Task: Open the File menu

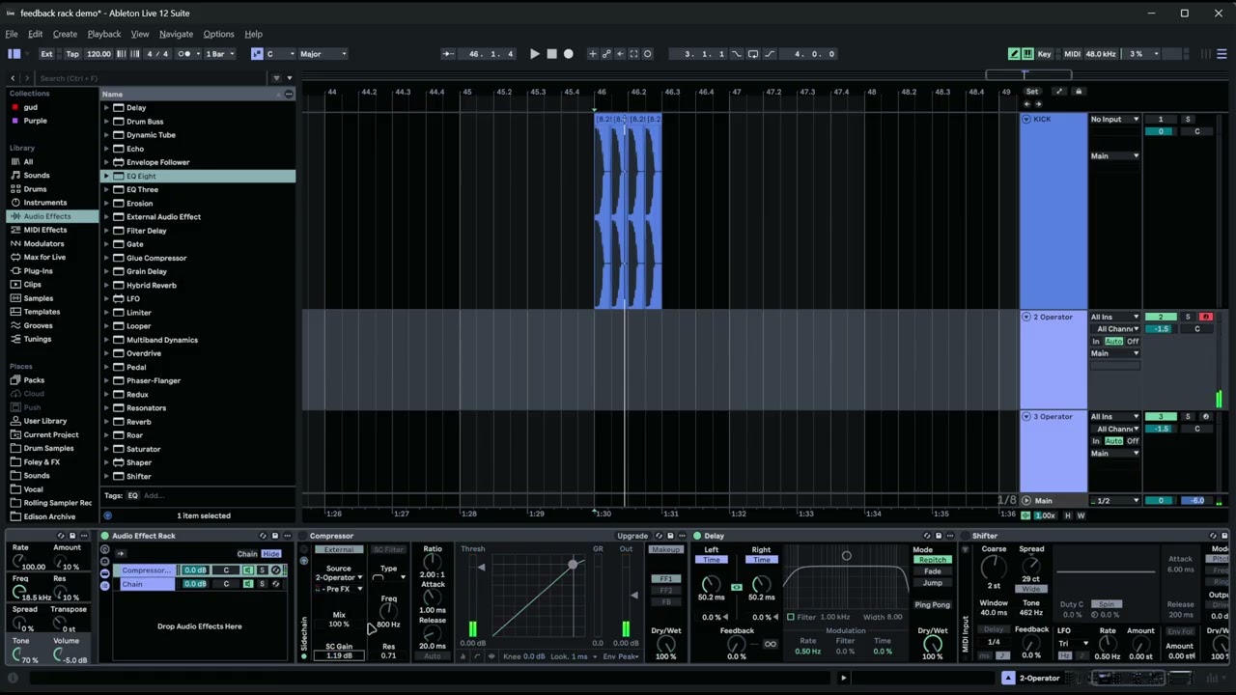Action: coord(13,34)
